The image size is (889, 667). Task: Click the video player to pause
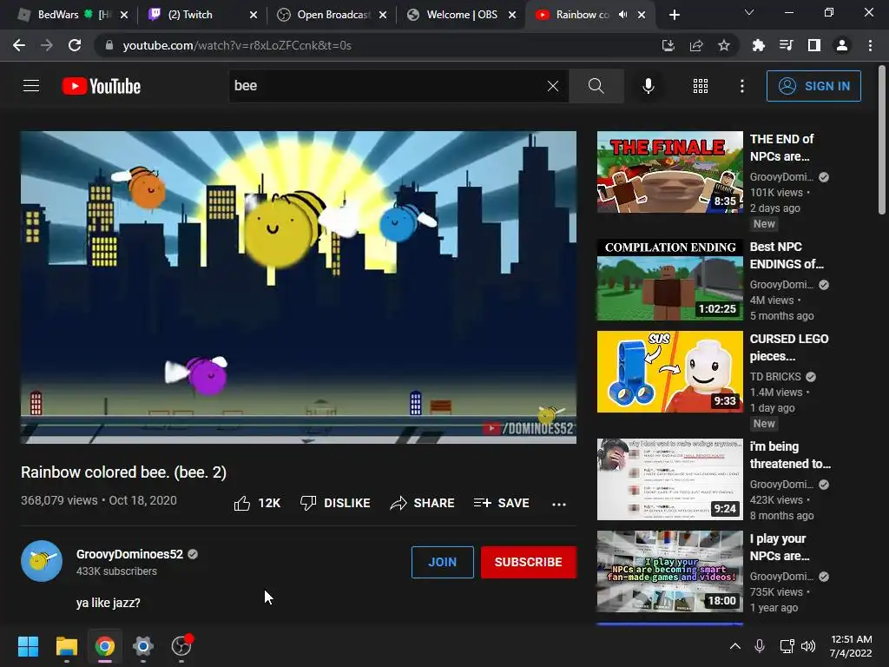(299, 287)
